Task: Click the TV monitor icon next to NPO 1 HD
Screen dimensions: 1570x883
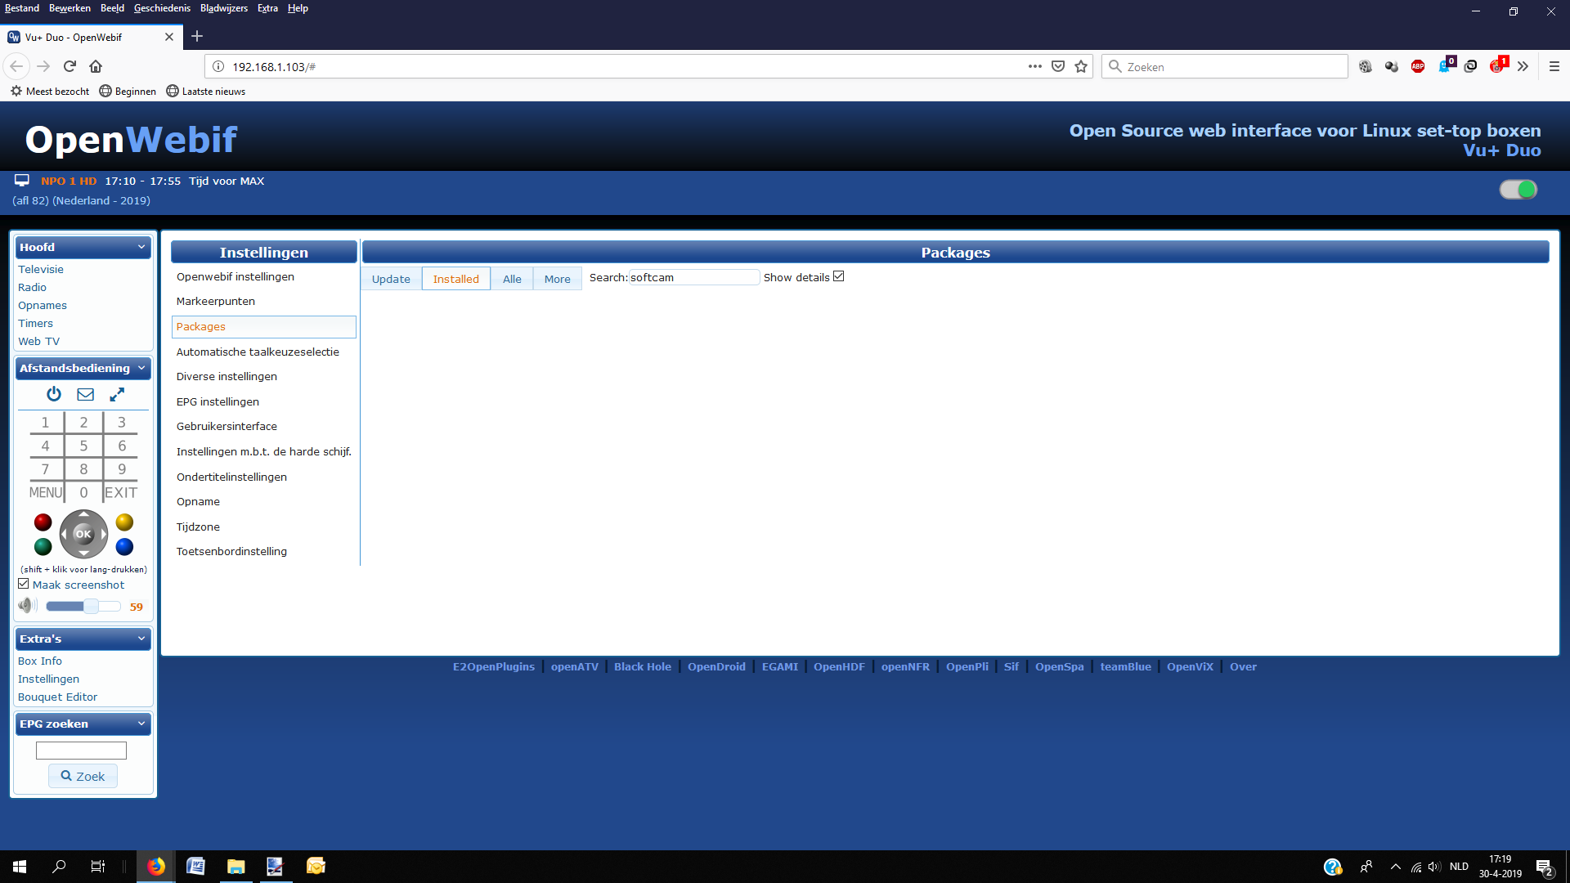Action: pos(22,181)
